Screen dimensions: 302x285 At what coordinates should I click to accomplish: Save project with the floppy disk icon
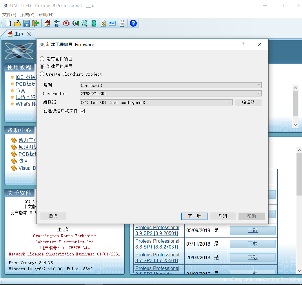(27, 23)
